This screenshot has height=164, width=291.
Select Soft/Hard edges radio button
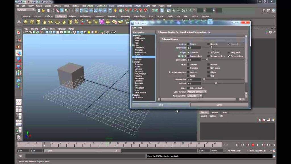click(x=208, y=53)
